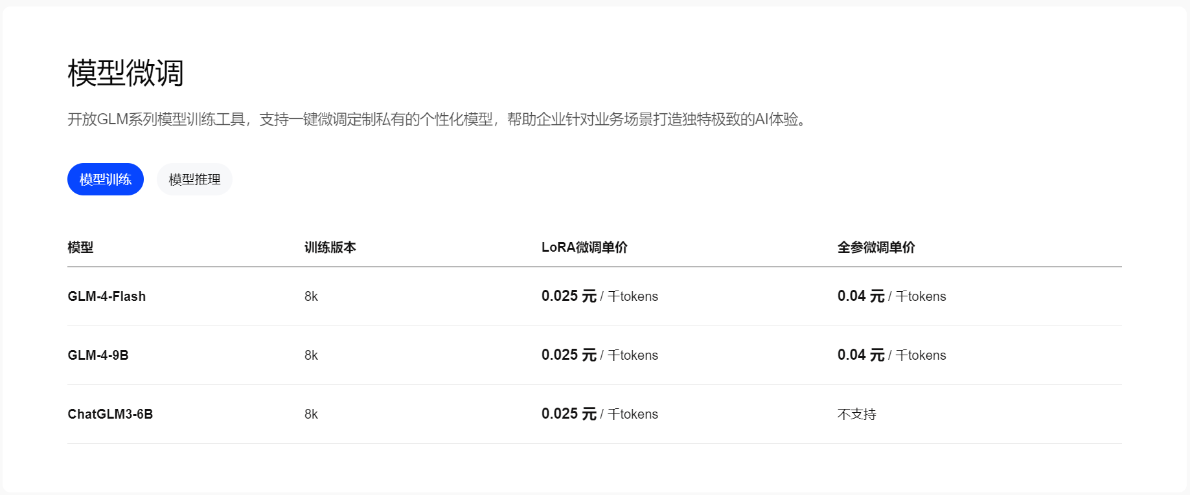Select the GLM-4-Flash model name

[107, 296]
